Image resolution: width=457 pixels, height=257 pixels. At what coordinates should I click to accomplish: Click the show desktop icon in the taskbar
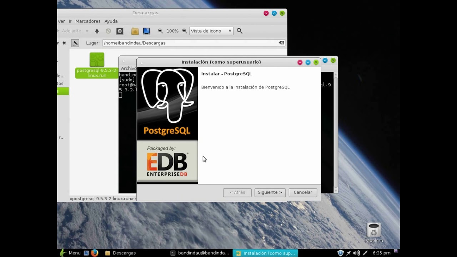pyautogui.click(x=86, y=253)
